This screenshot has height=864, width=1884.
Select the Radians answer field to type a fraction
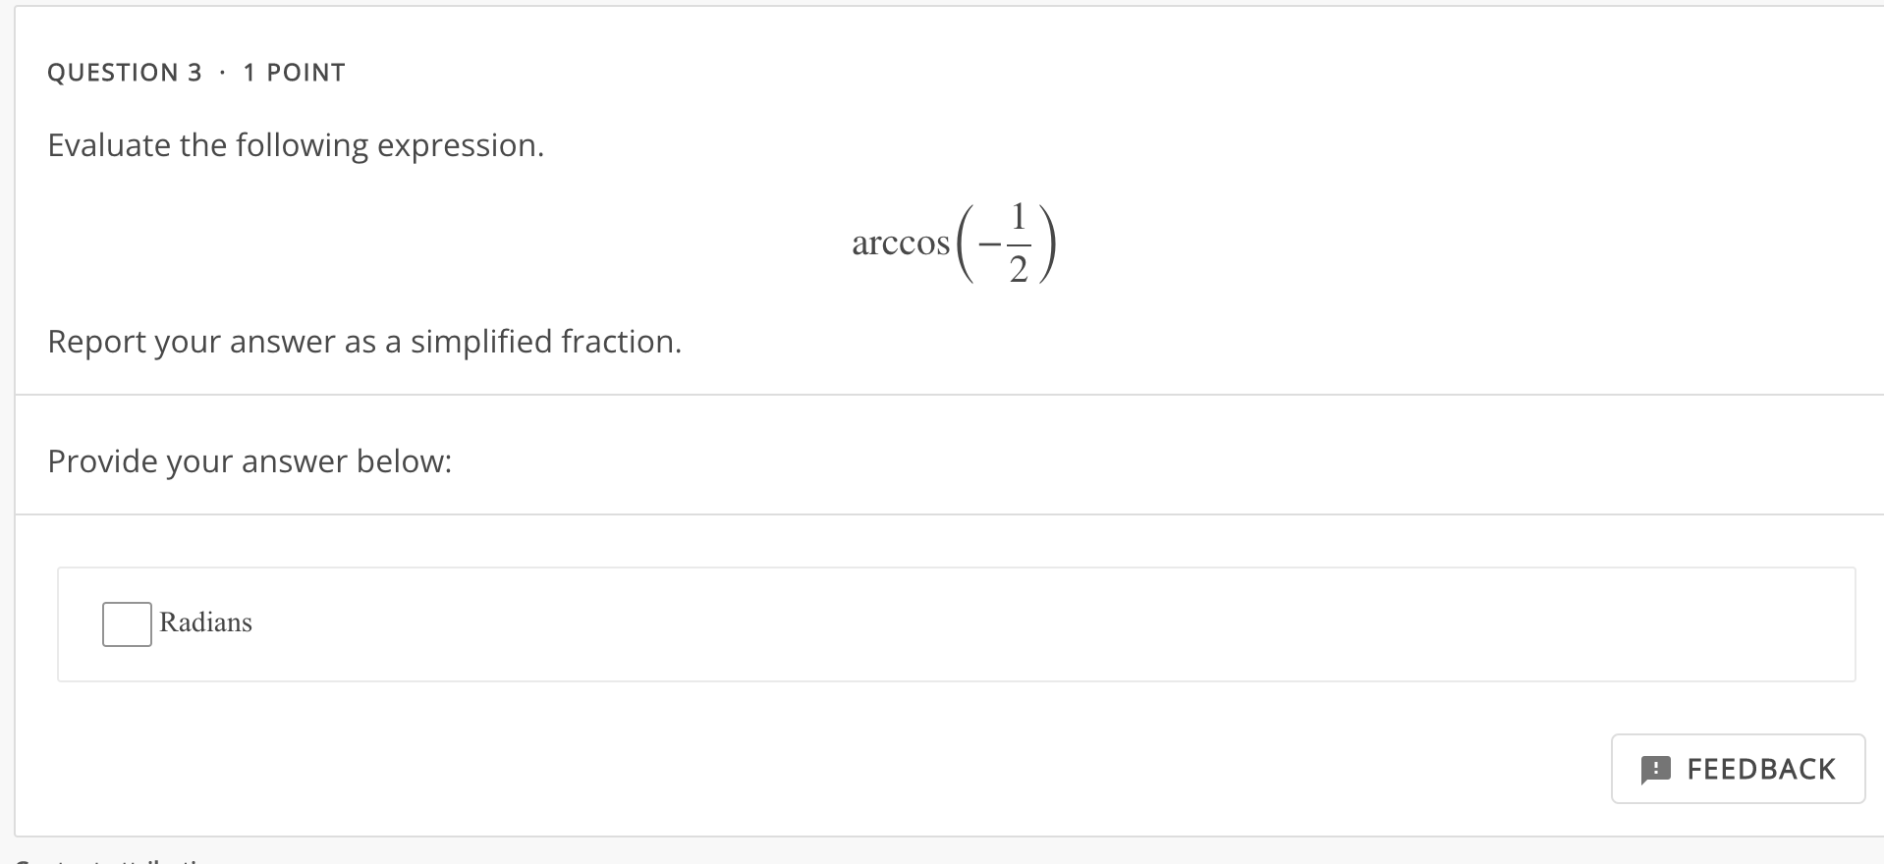coord(126,621)
